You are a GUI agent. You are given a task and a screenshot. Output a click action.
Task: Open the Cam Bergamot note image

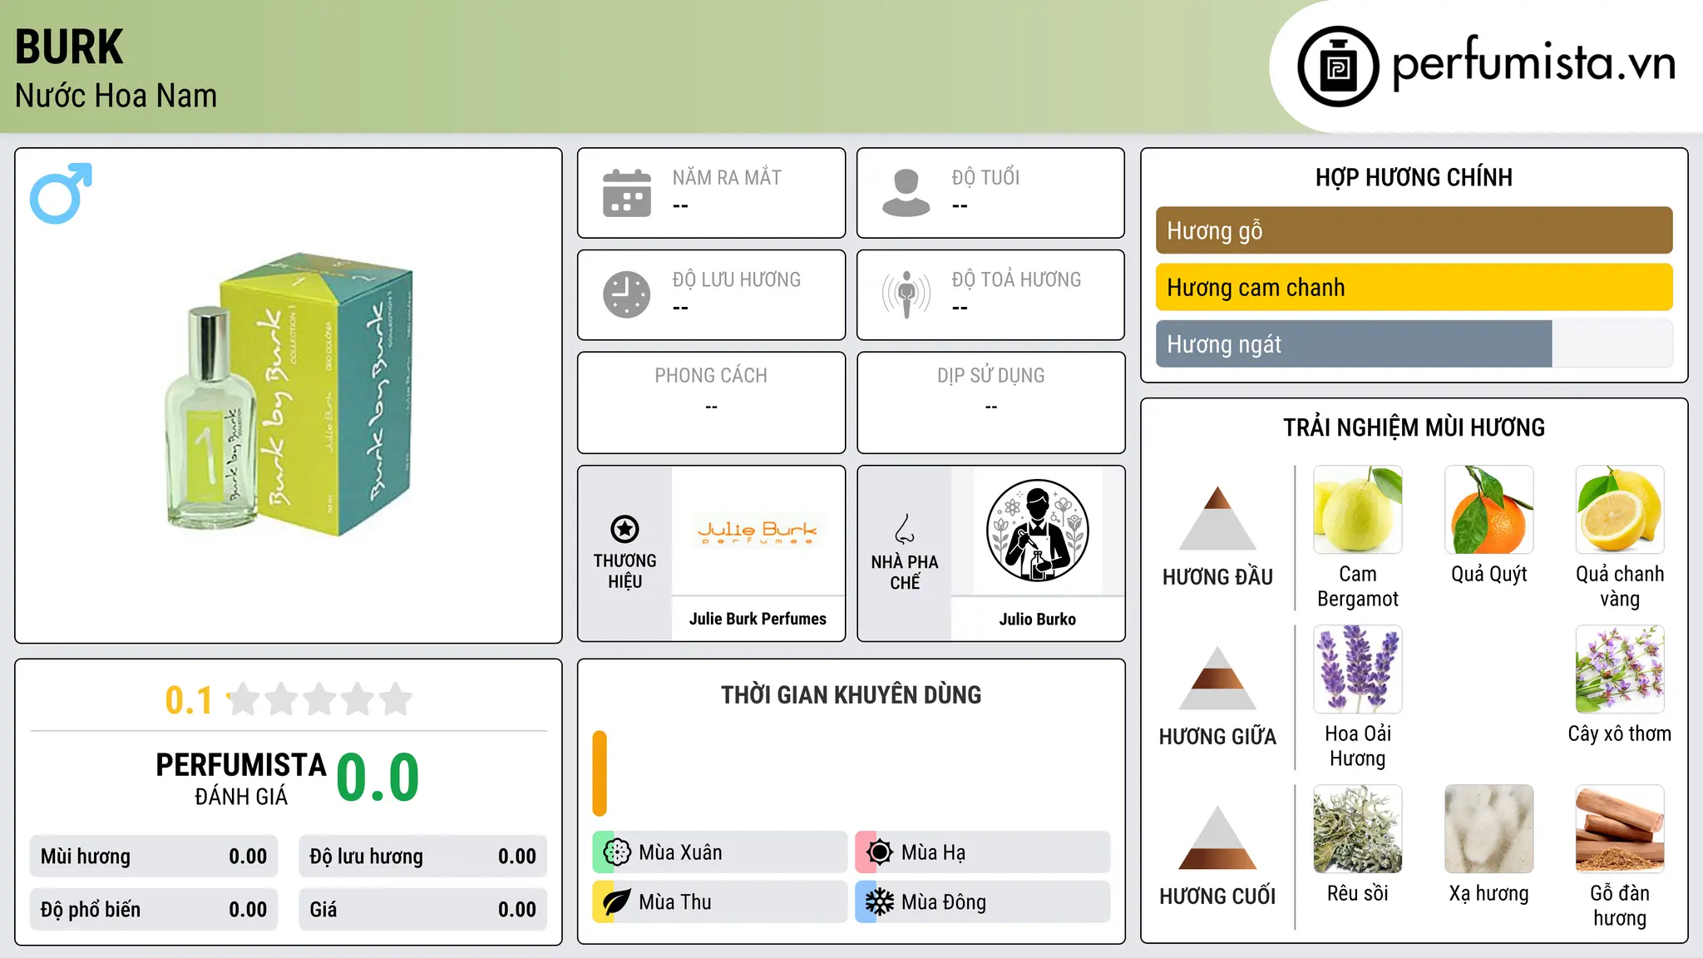tap(1358, 510)
